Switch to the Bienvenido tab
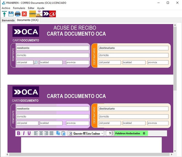Viewport: 182px width, 157px height. [8, 20]
